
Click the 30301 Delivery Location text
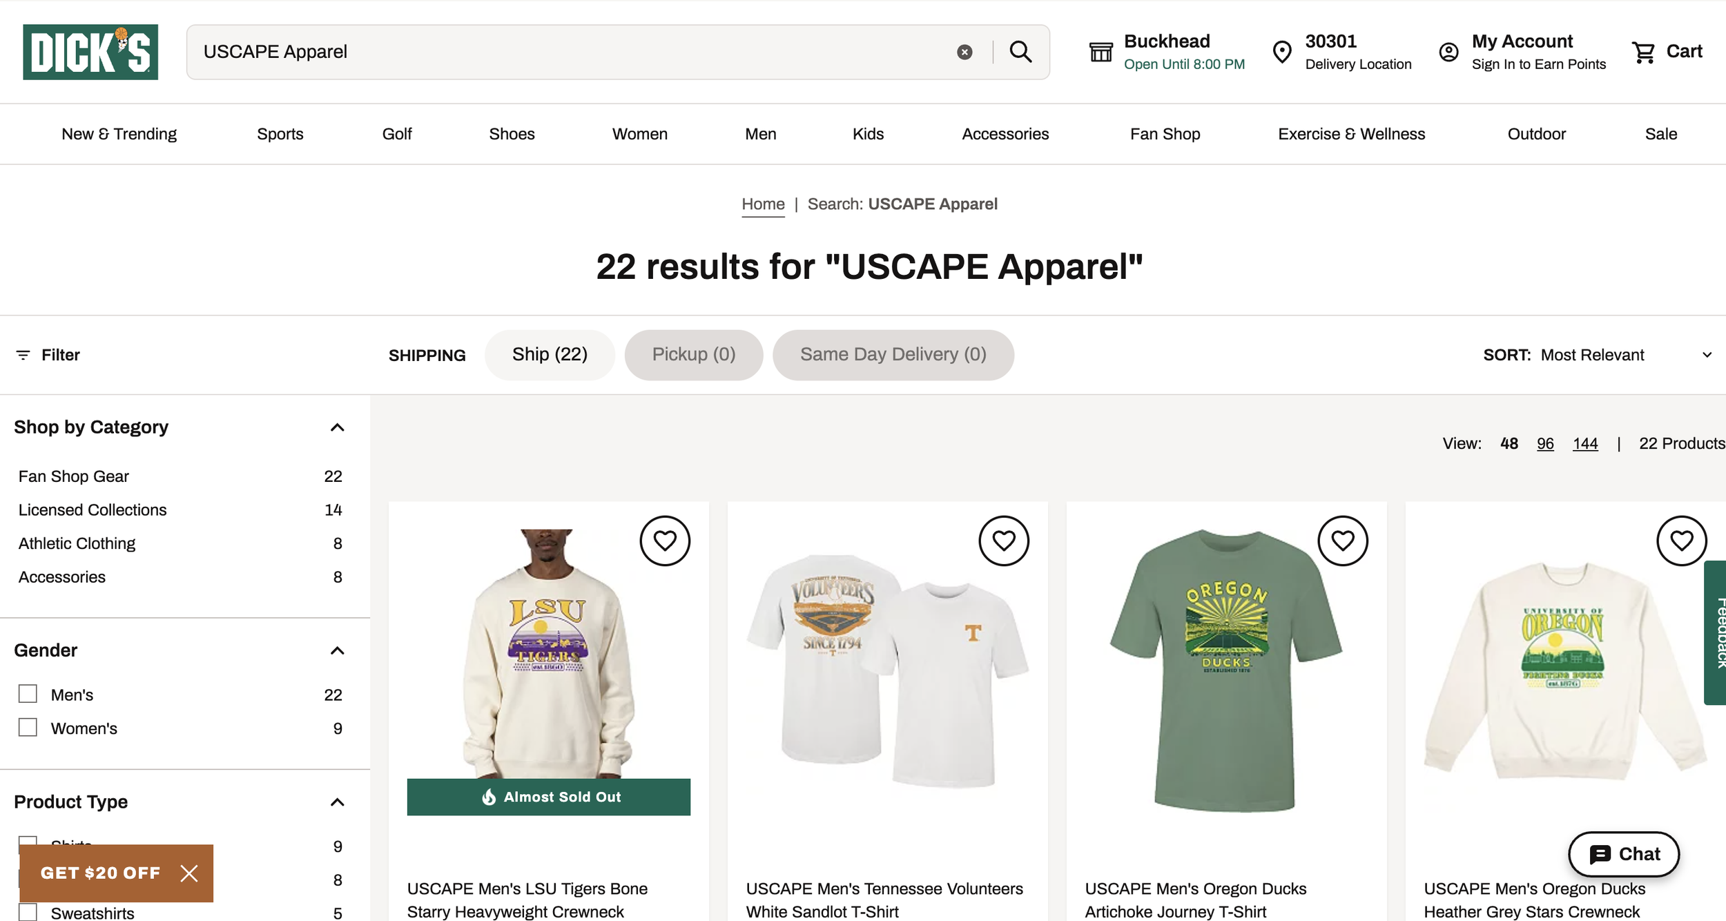tap(1358, 52)
